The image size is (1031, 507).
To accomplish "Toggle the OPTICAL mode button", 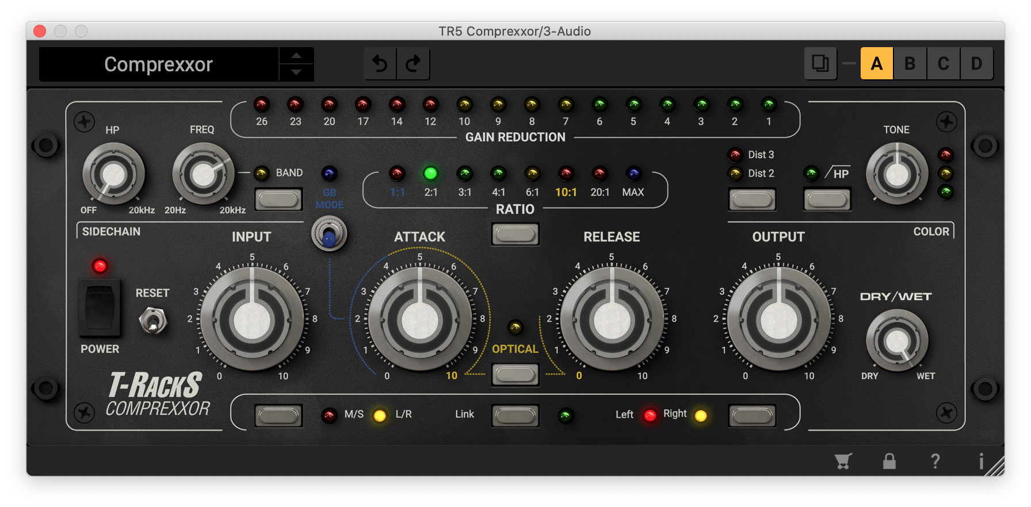I will pyautogui.click(x=515, y=375).
